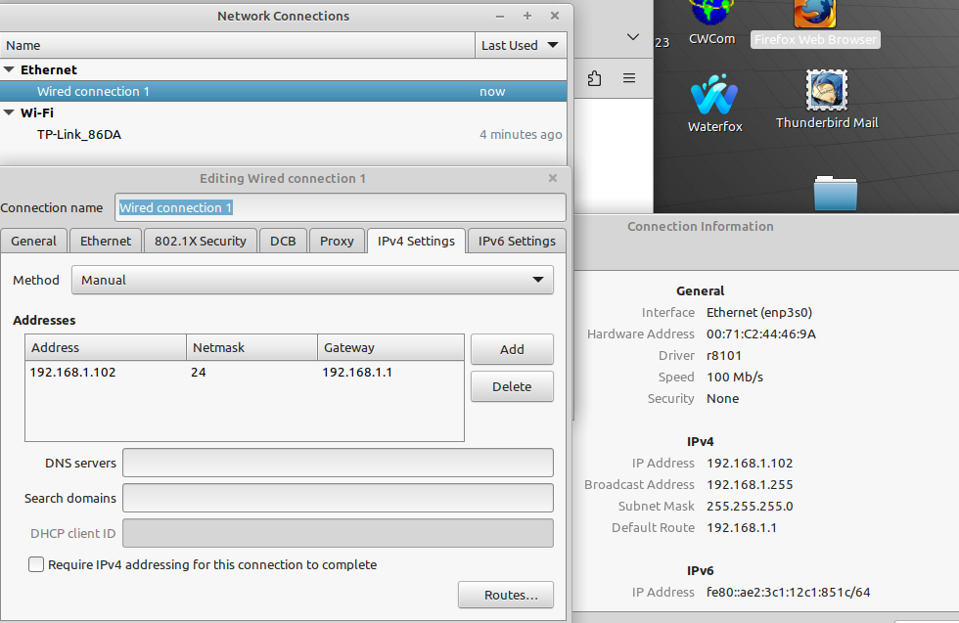Launch the CWCom application icon
This screenshot has width=959, height=623.
coord(711,20)
